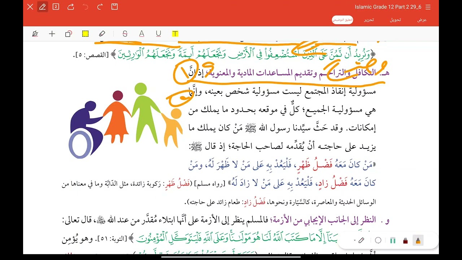Open the page number 2 thumbnail icon

56,6
